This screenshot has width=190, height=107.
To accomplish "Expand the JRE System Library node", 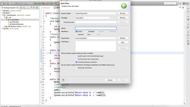I will click(x=4, y=26).
